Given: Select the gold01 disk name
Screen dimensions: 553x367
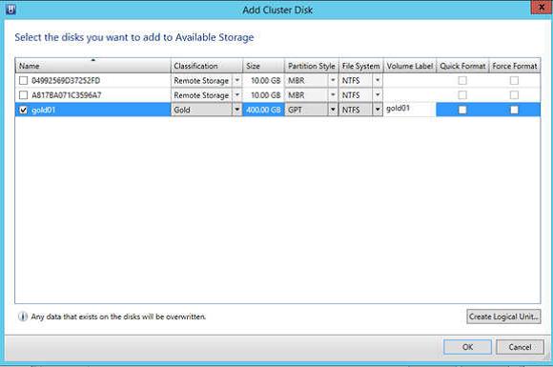Looking at the screenshot, I should click(x=43, y=110).
